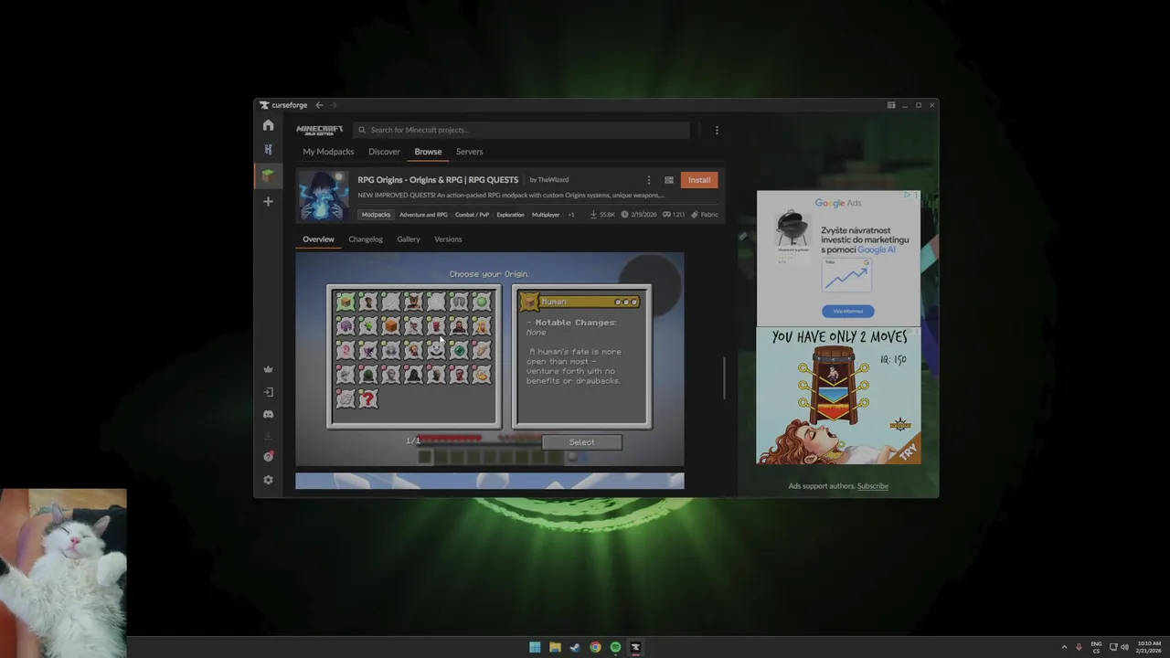Click the layout icon left of minimize
Image resolution: width=1170 pixels, height=658 pixels.
[891, 105]
